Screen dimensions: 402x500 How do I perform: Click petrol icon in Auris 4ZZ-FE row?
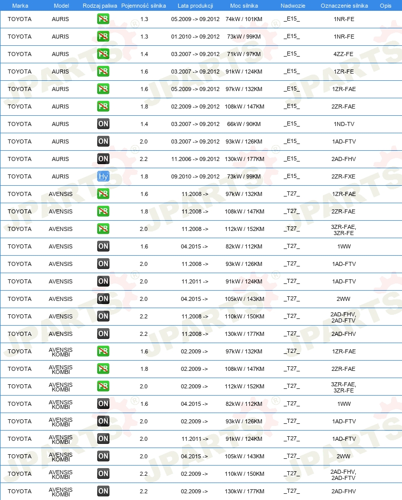pyautogui.click(x=103, y=54)
